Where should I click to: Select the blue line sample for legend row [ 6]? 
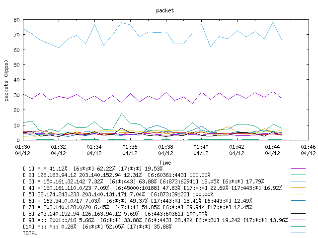(298, 201)
